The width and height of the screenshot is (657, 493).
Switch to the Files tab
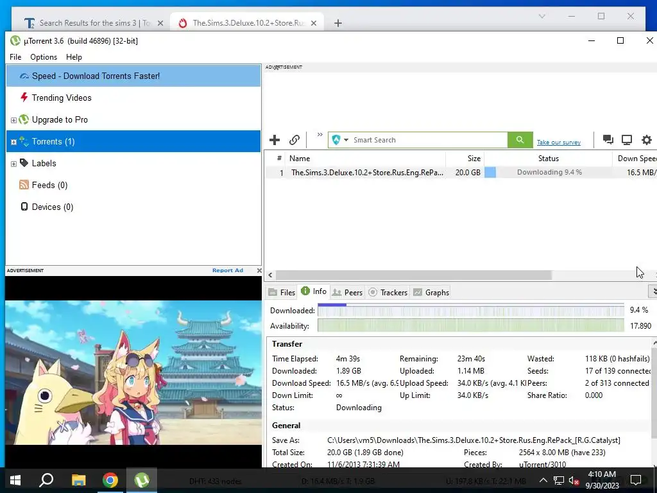[282, 292]
